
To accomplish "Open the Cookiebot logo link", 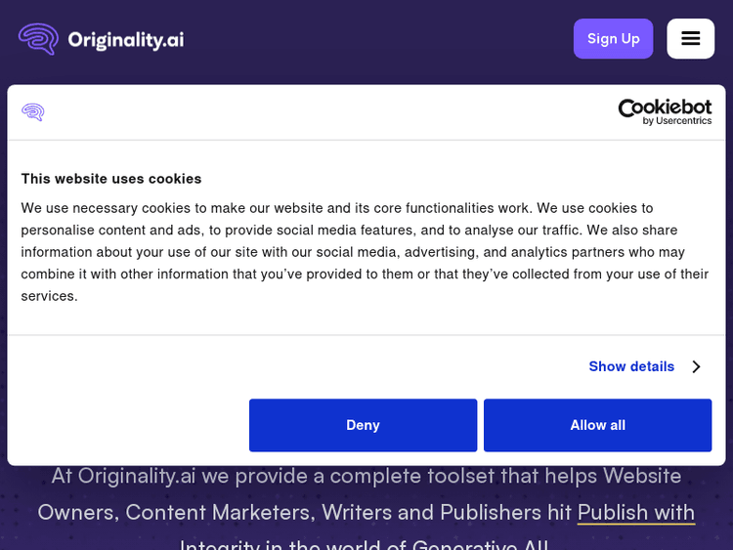I will coord(665,107).
